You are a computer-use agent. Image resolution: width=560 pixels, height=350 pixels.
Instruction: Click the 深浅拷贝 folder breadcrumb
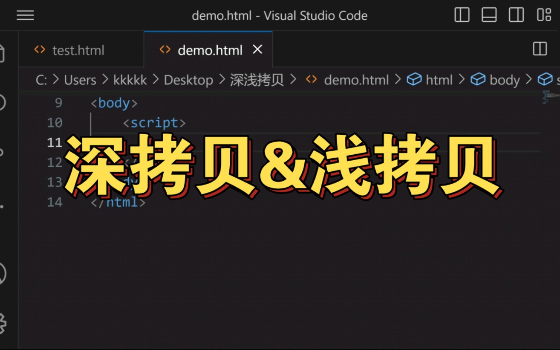point(257,80)
